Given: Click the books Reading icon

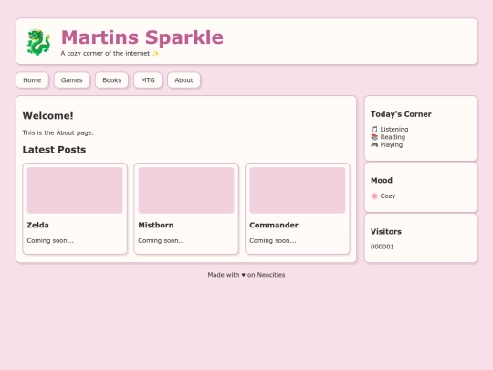Looking at the screenshot, I should click(x=374, y=137).
